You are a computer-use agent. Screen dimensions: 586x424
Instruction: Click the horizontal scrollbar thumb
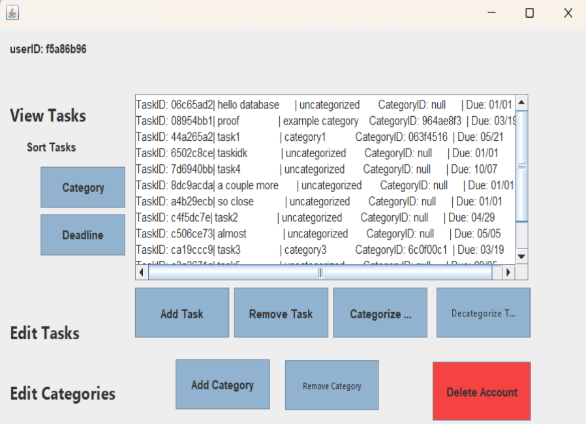click(x=320, y=273)
